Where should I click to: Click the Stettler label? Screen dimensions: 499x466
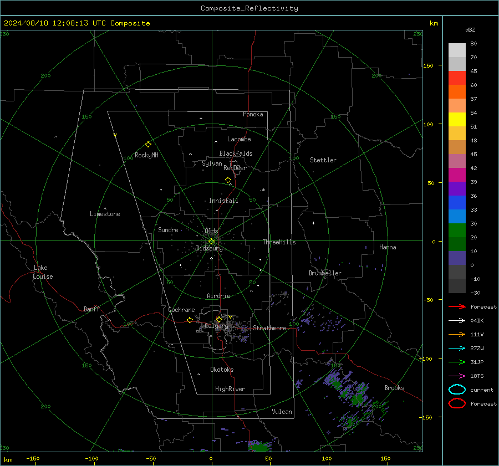[x=323, y=160]
